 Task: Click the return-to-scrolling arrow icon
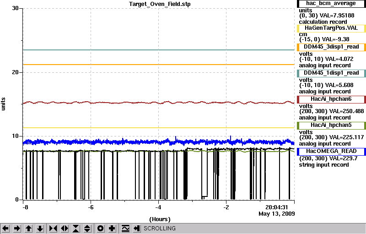[137, 229]
